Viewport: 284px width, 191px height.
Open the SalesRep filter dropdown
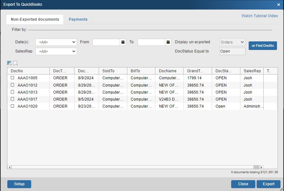tap(56, 51)
